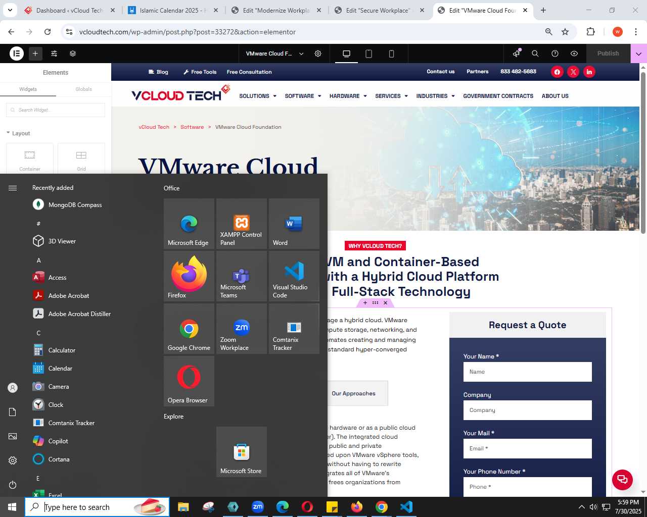Switch to Dashboard vCloud Tech browser tab
The height and width of the screenshot is (517, 647).
coord(69,10)
